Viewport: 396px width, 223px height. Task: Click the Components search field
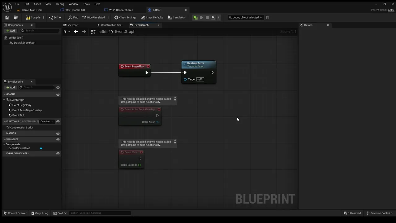(x=40, y=31)
